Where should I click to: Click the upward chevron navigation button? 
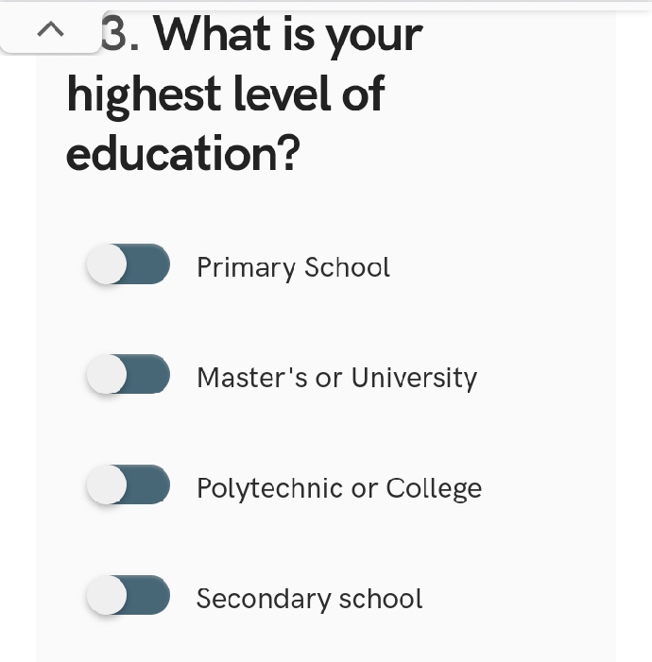point(51,31)
